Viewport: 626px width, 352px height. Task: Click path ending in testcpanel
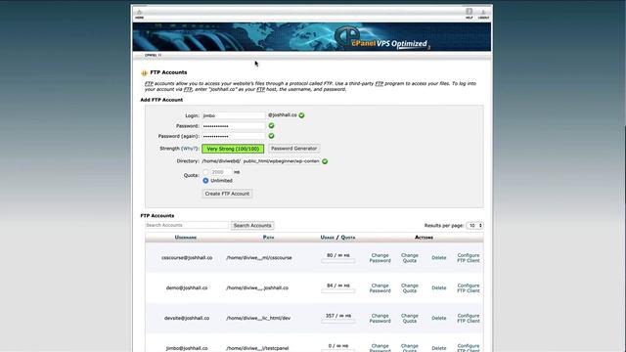(x=257, y=348)
